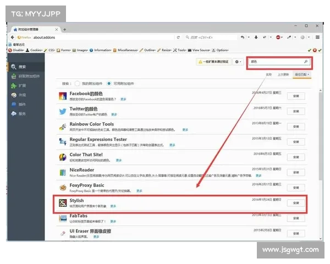
Task: Open the 插件 plugins sidebar category
Action: tap(26, 105)
